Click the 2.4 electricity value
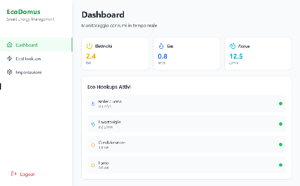Viewport: 300px width, 186px height. pos(91,56)
